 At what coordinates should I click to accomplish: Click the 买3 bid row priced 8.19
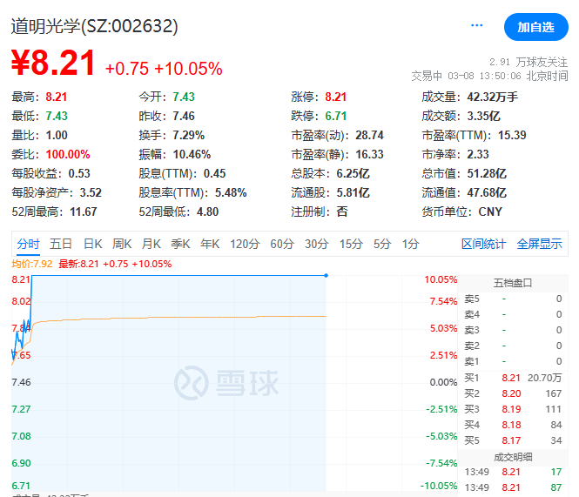point(513,409)
